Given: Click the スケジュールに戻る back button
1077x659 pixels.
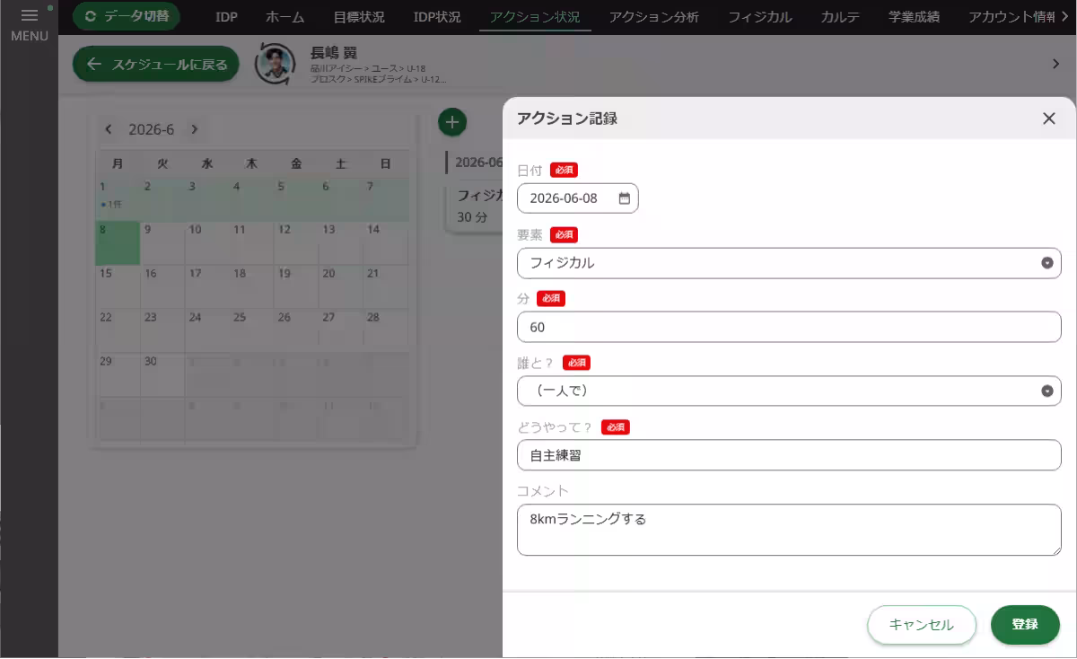Looking at the screenshot, I should coord(156,64).
